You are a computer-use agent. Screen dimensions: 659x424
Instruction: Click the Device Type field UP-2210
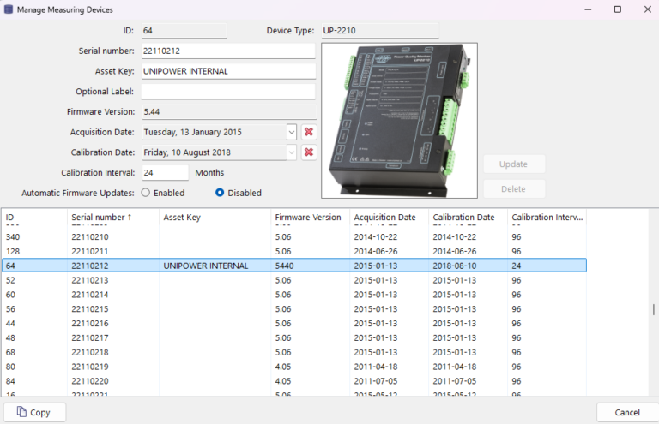pos(380,30)
